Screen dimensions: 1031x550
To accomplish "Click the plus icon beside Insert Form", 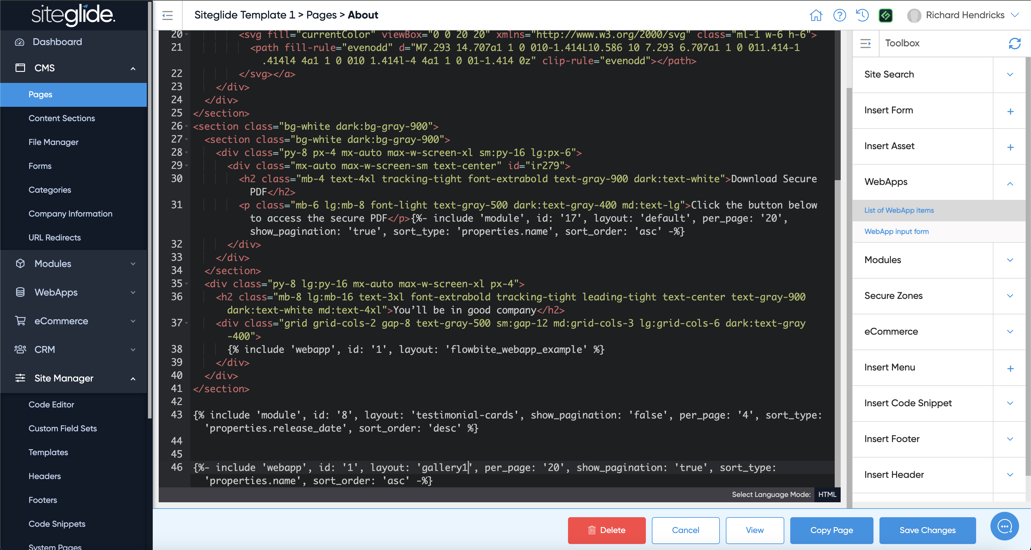I will (x=1010, y=111).
